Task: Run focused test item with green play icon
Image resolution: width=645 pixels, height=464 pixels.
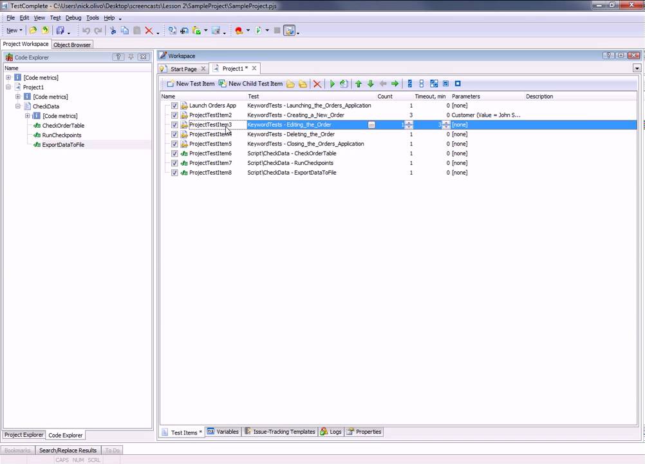Action: pos(332,84)
